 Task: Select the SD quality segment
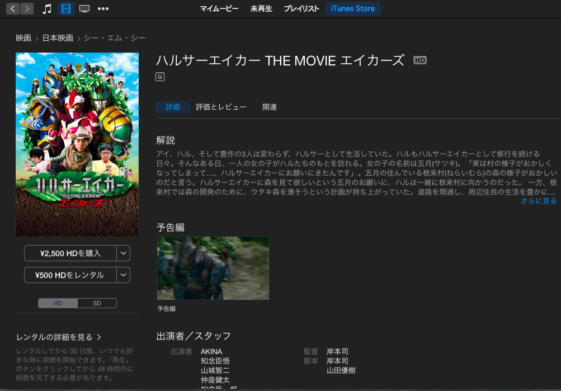[x=97, y=303]
